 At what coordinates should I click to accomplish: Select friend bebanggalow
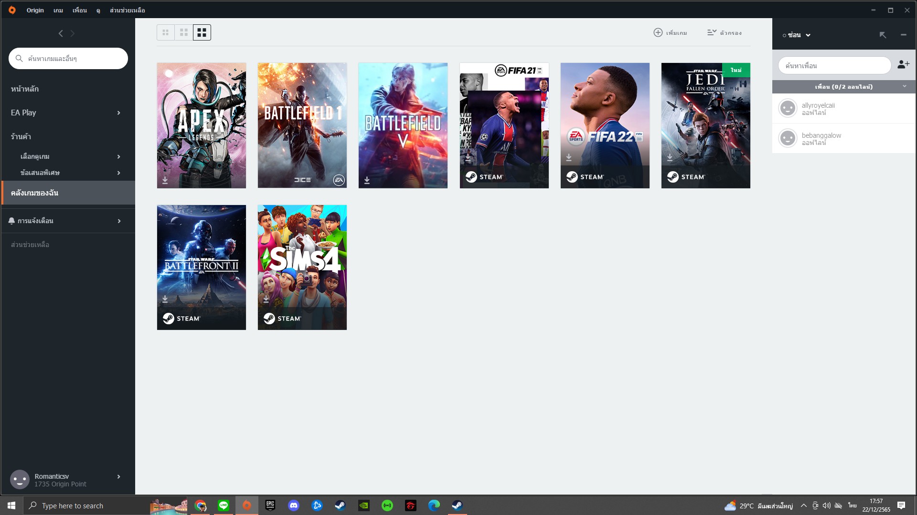click(844, 138)
